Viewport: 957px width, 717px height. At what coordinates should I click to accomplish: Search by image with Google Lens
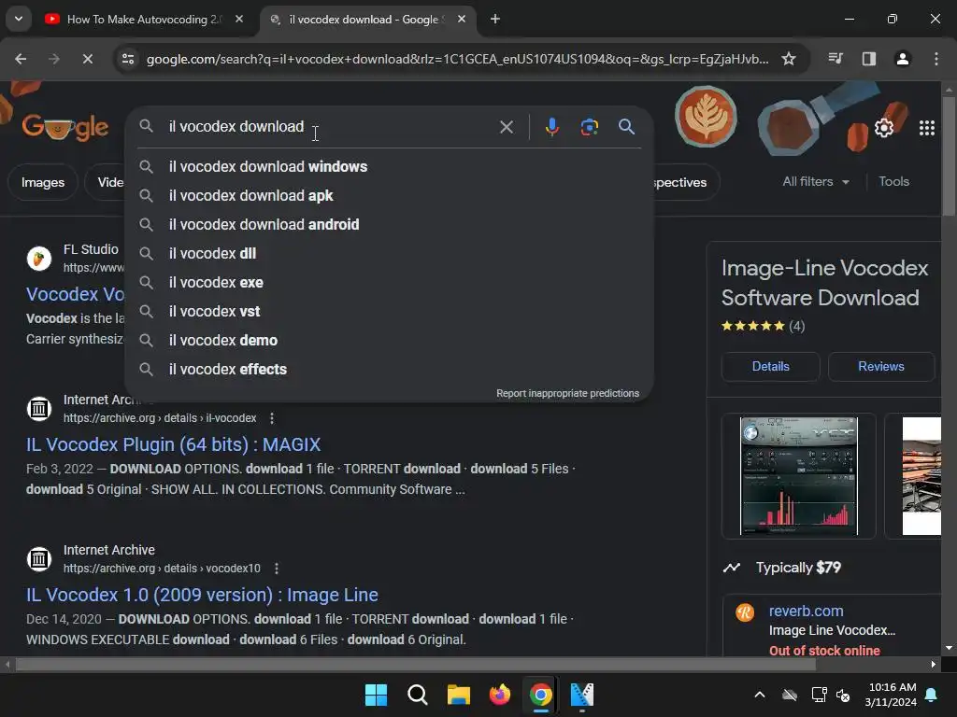pos(589,127)
